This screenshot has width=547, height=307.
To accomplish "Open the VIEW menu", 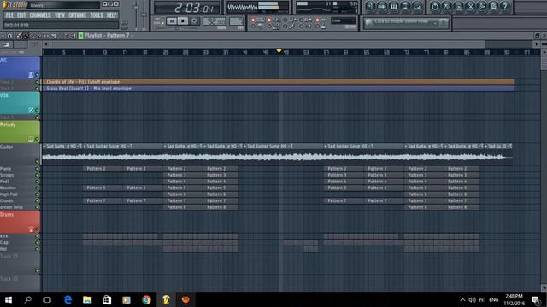I will pos(60,15).
